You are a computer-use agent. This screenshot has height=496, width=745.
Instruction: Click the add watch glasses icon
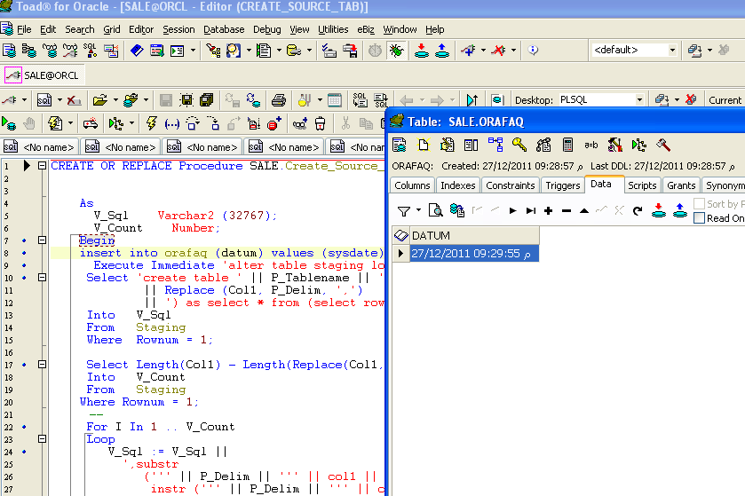coord(300,124)
